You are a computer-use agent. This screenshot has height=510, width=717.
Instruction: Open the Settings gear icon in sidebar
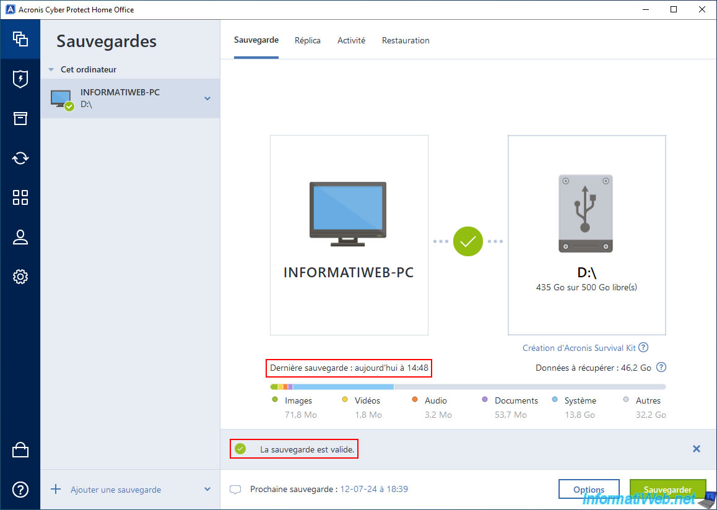click(x=20, y=277)
